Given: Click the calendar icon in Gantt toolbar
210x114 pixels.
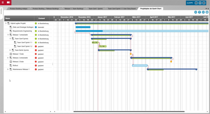Looking at the screenshot, I should 207,12.
